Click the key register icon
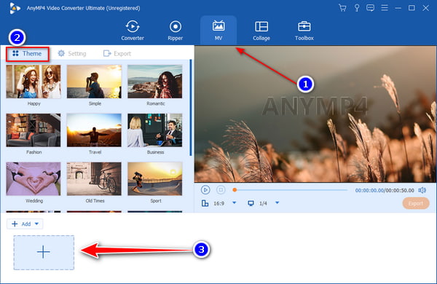437x284 pixels. 356,8
